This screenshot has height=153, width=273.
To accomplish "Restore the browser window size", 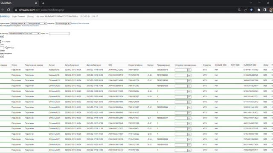I will 268,3.
